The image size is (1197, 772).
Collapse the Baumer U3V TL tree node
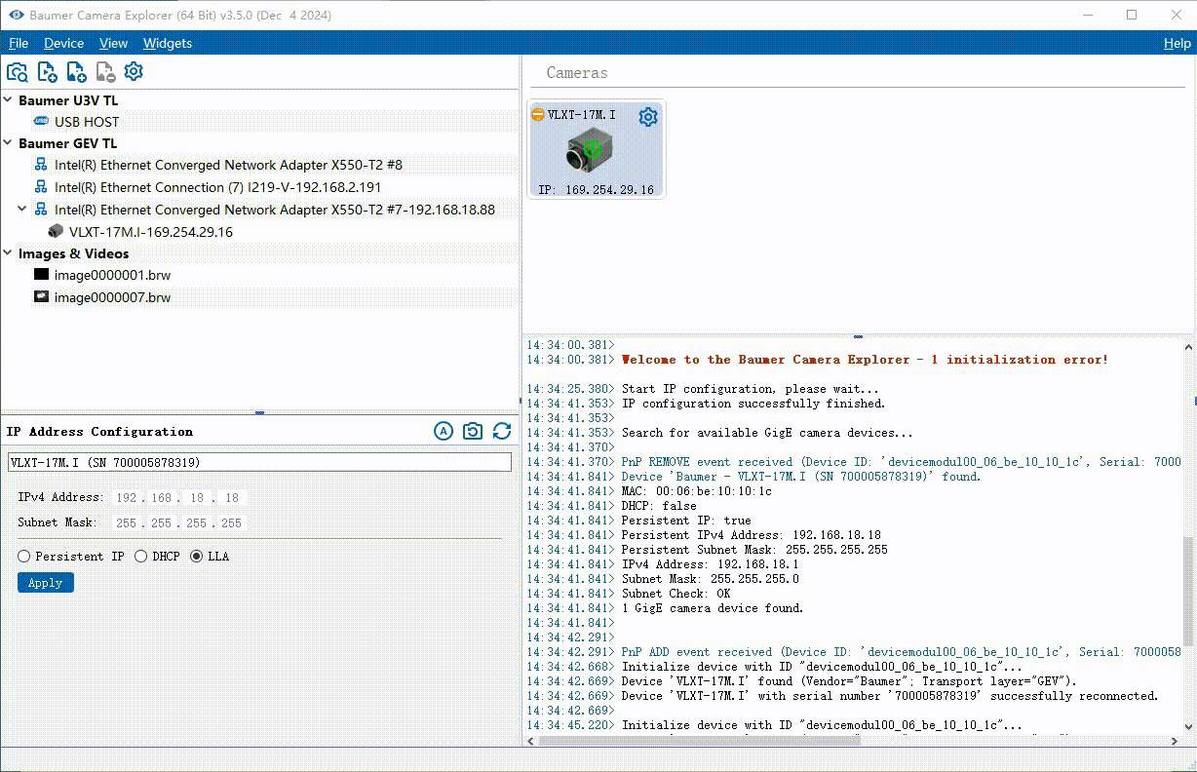(x=8, y=100)
